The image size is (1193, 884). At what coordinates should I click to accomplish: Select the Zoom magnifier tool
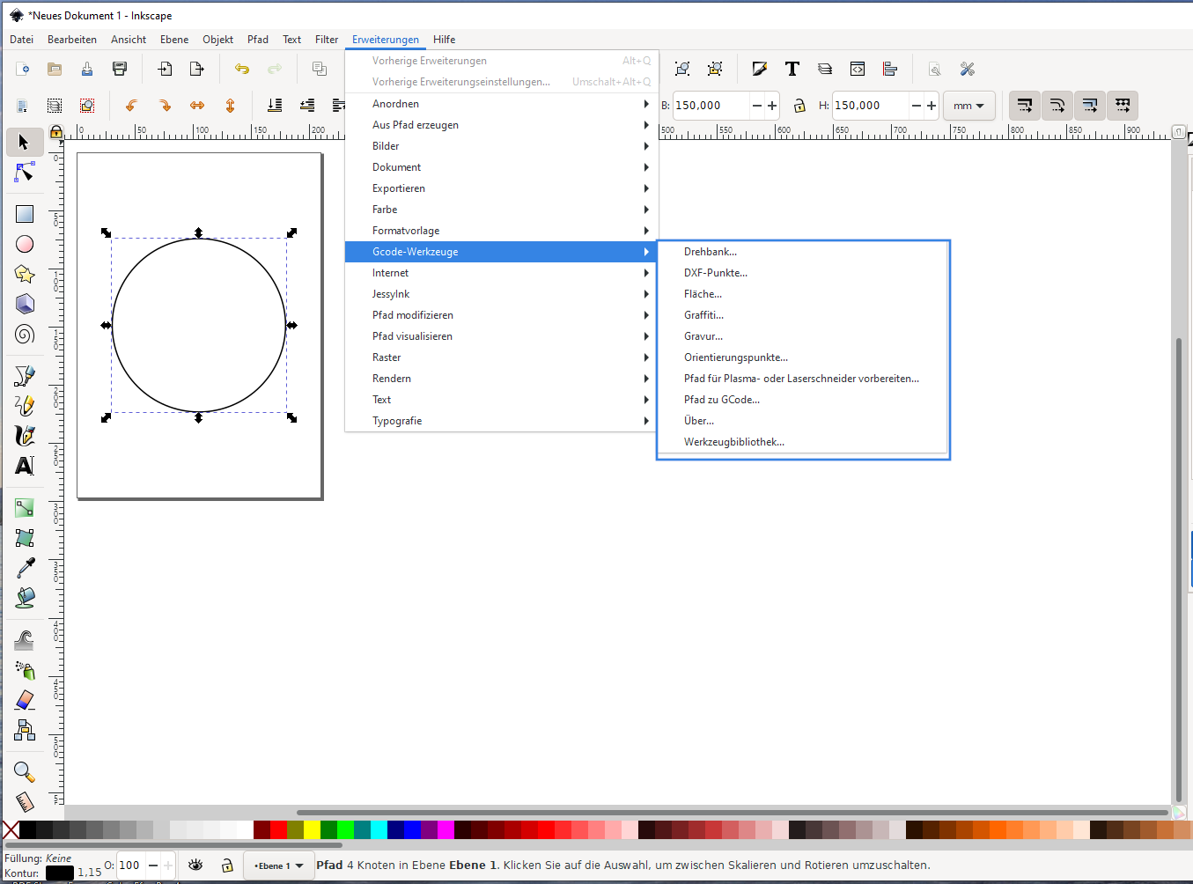[x=25, y=772]
